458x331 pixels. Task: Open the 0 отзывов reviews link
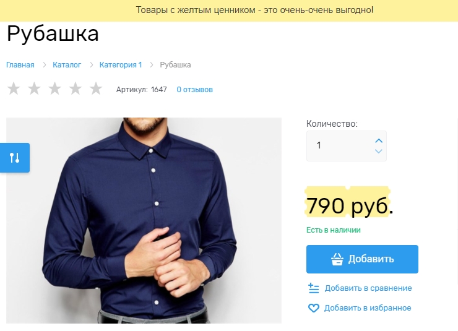[194, 90]
